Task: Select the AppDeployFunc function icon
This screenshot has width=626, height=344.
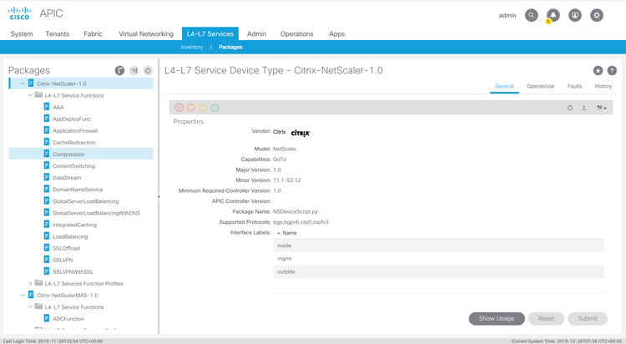Action: click(47, 119)
